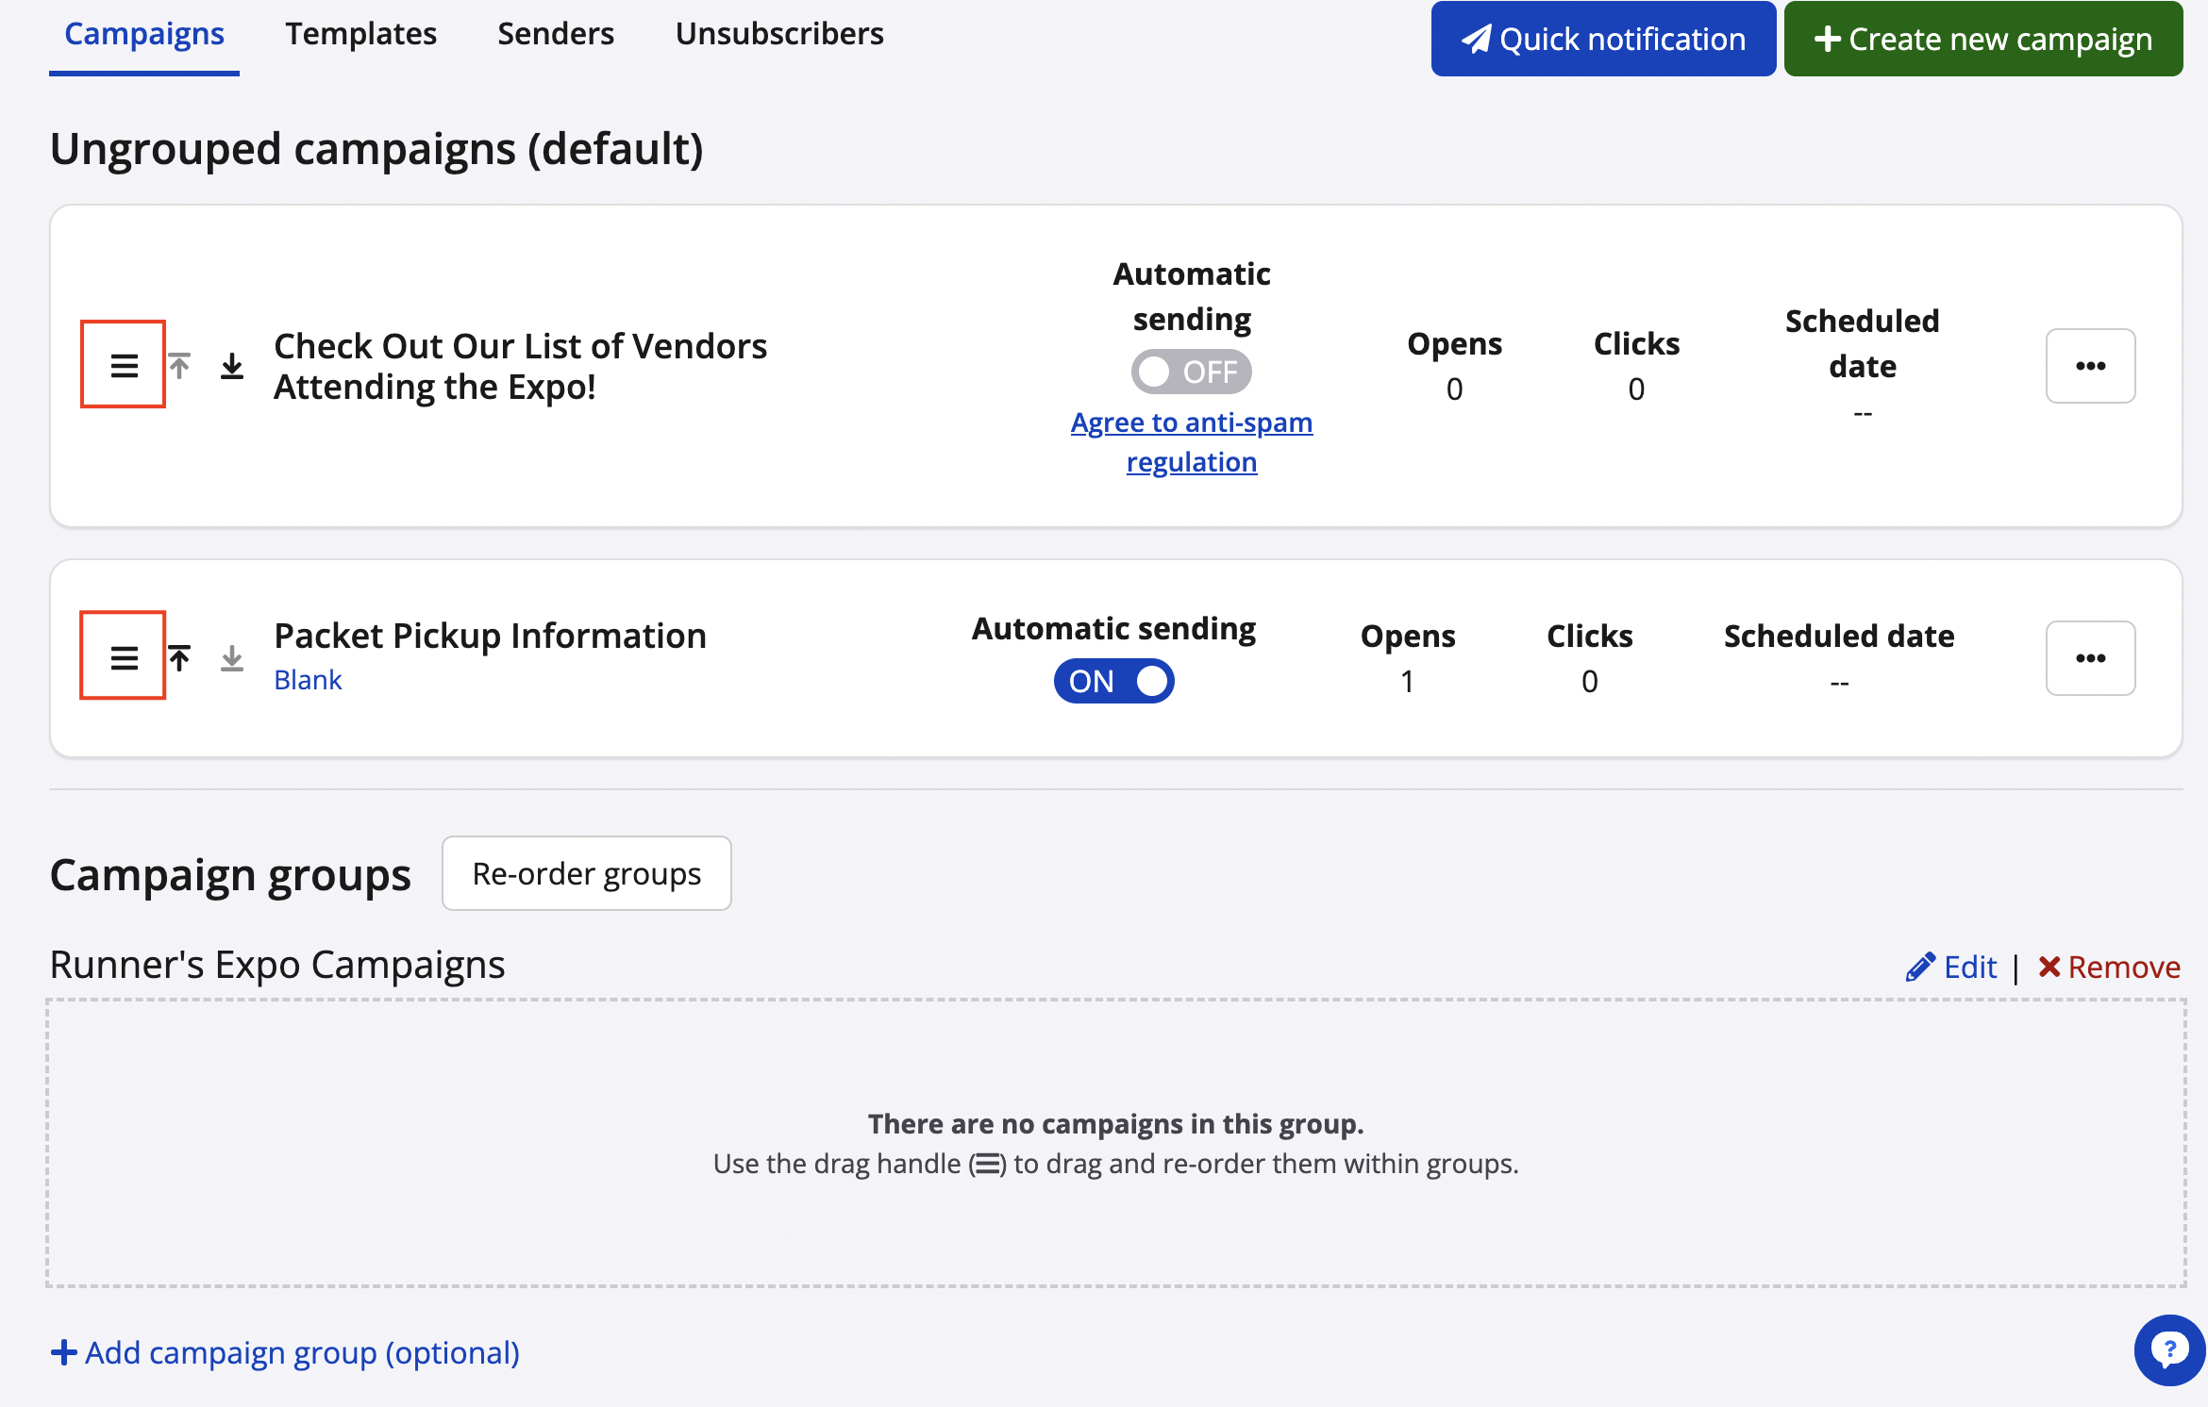Open the help chat bubble
2208x1407 pixels.
(2169, 1349)
